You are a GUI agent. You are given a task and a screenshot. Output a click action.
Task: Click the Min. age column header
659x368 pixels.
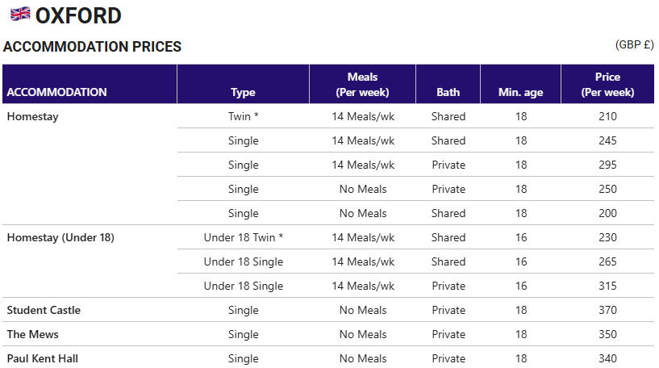click(x=521, y=92)
